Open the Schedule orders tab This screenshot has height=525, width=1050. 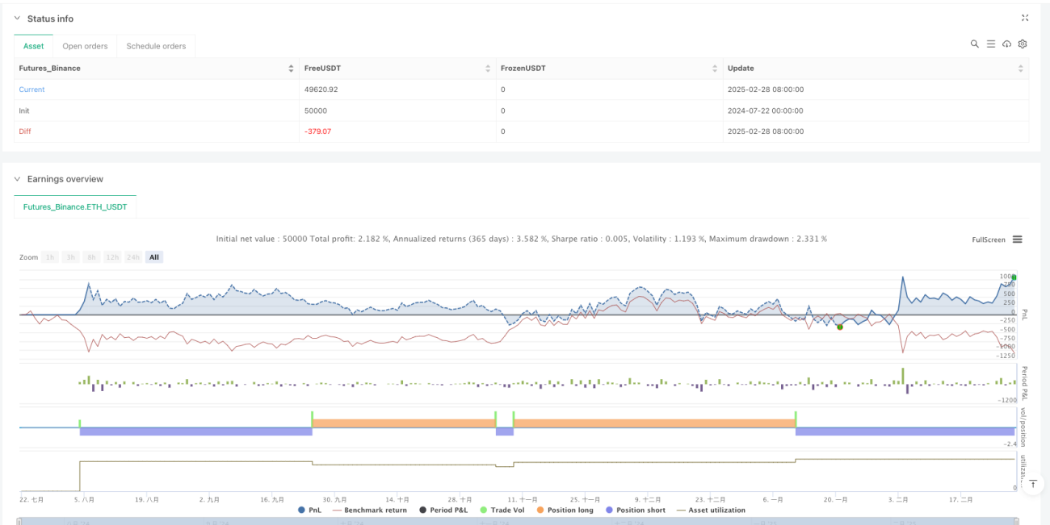coord(156,46)
